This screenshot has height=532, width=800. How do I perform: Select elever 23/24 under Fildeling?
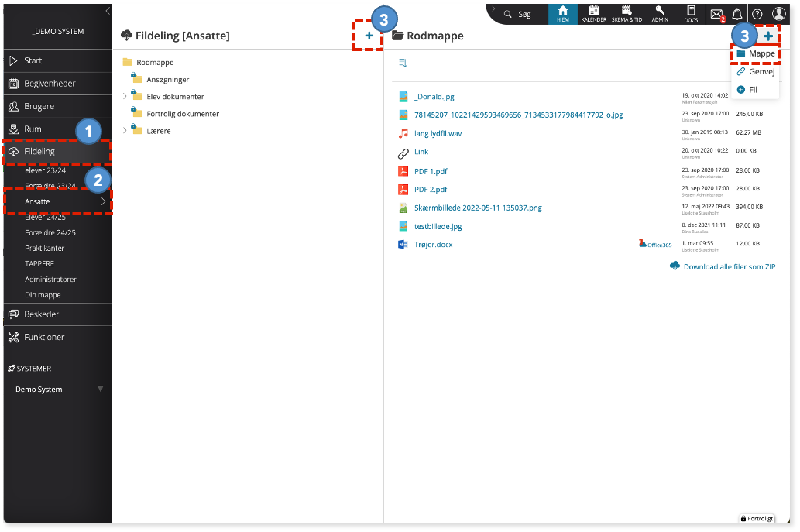click(45, 170)
